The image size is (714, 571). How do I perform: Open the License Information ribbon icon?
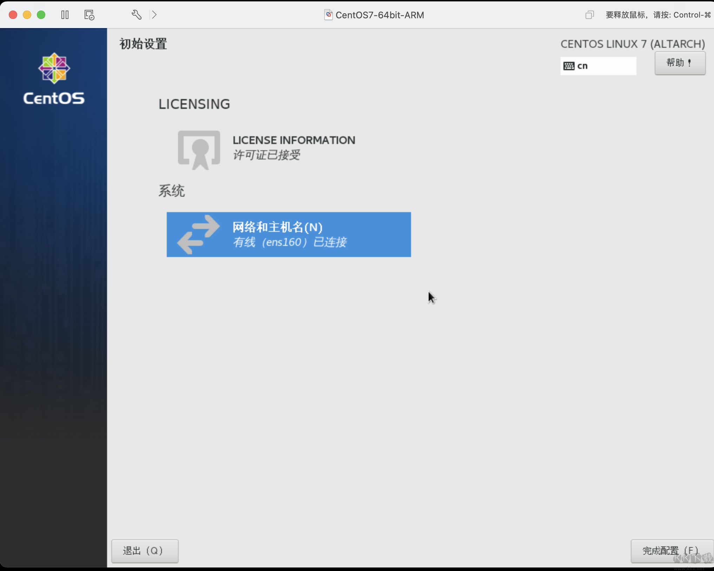click(199, 150)
